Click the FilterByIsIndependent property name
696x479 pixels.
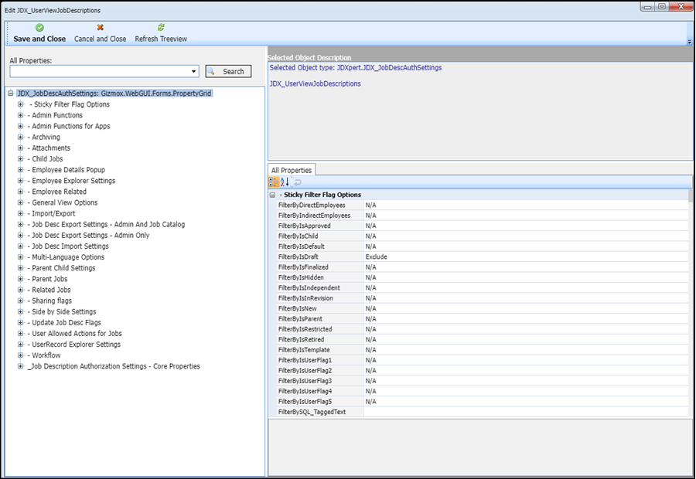pos(309,288)
